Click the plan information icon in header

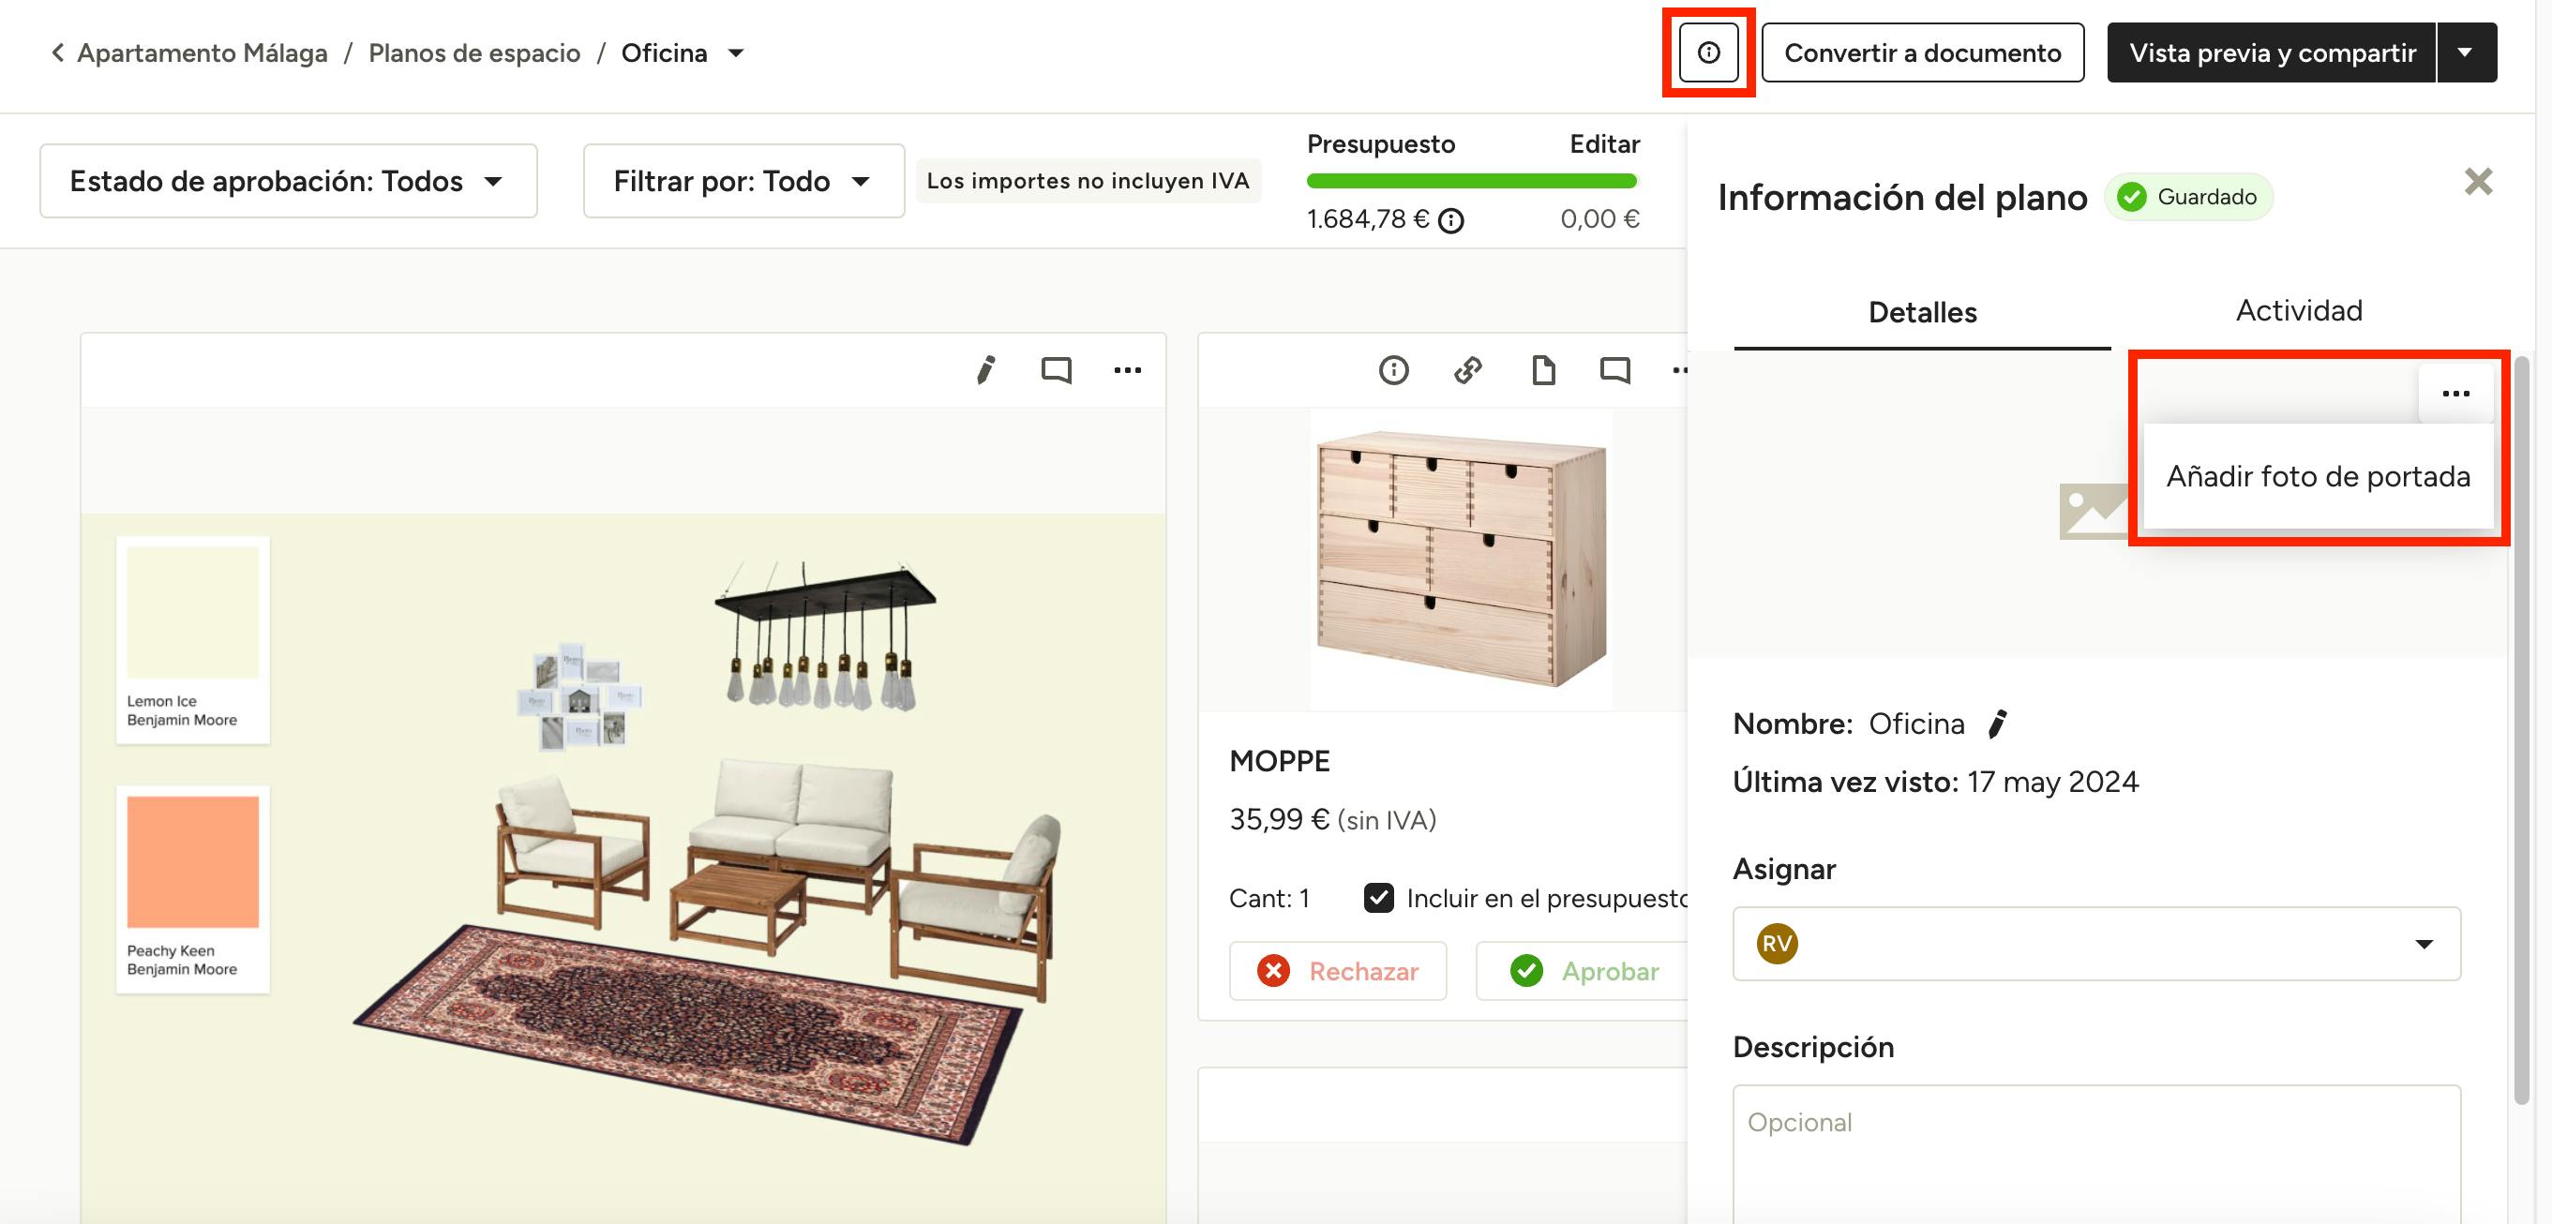click(1708, 52)
